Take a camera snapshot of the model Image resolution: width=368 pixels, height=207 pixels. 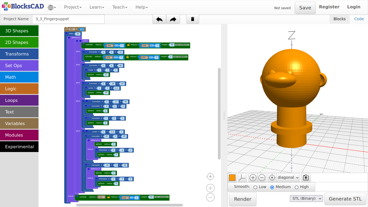(306, 178)
